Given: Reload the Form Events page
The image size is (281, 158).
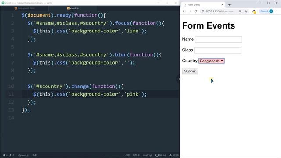Looking at the screenshot, I should (x=195, y=11).
